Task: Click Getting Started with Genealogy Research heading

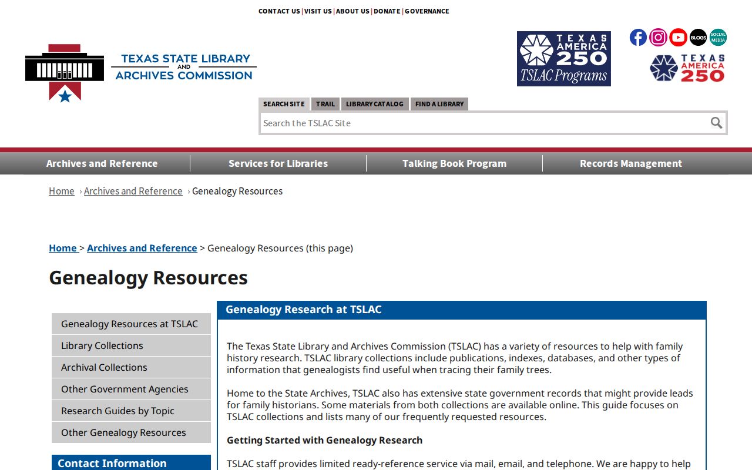Action: tap(325, 440)
